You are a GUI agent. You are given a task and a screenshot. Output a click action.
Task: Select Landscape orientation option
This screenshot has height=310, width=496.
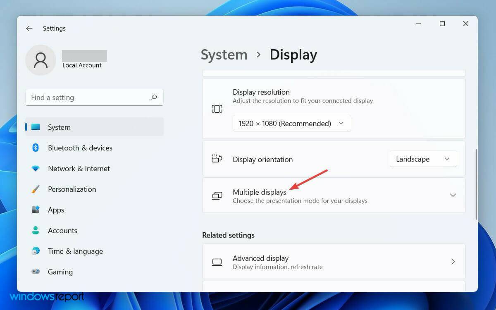click(x=413, y=159)
